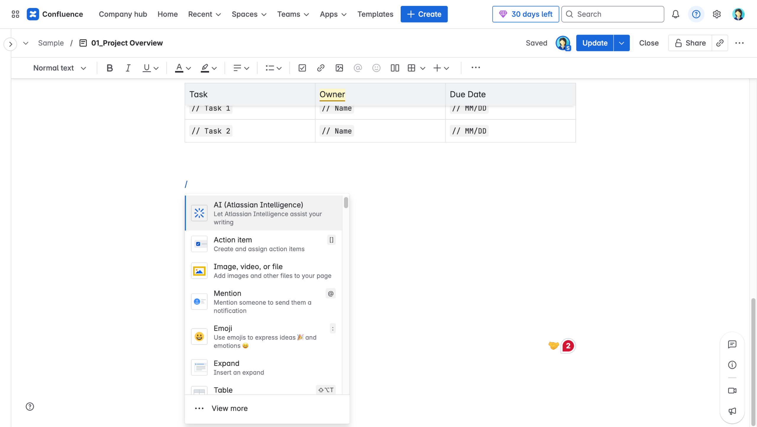Expand the Update button dropdown arrow
The height and width of the screenshot is (427, 757).
click(x=622, y=43)
